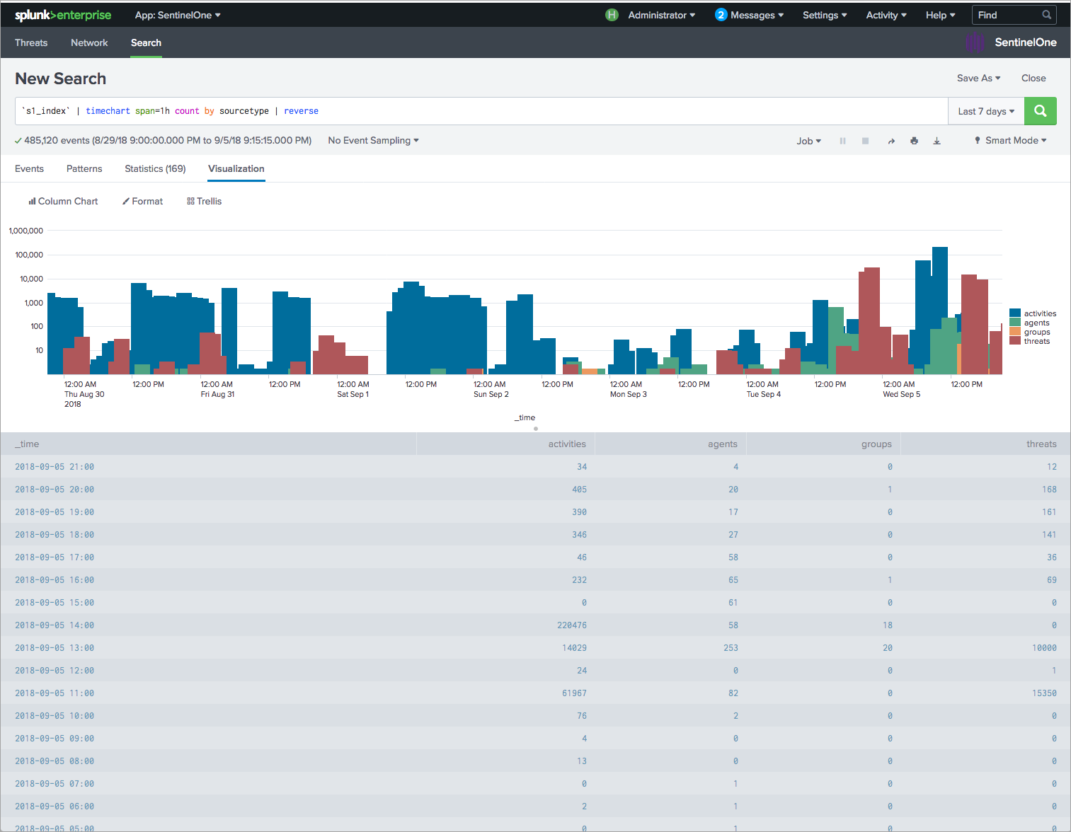The image size is (1071, 832).
Task: Switch to the Statistics tab
Action: [x=154, y=168]
